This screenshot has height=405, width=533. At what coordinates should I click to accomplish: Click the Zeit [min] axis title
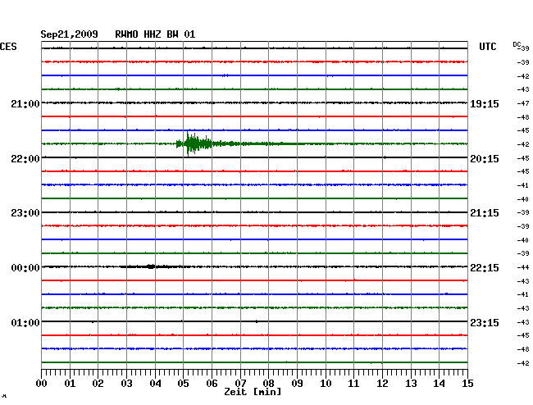tap(253, 392)
